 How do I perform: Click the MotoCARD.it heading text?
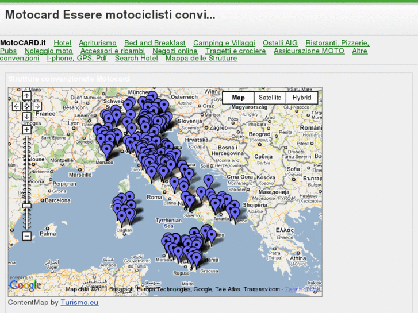pyautogui.click(x=23, y=43)
